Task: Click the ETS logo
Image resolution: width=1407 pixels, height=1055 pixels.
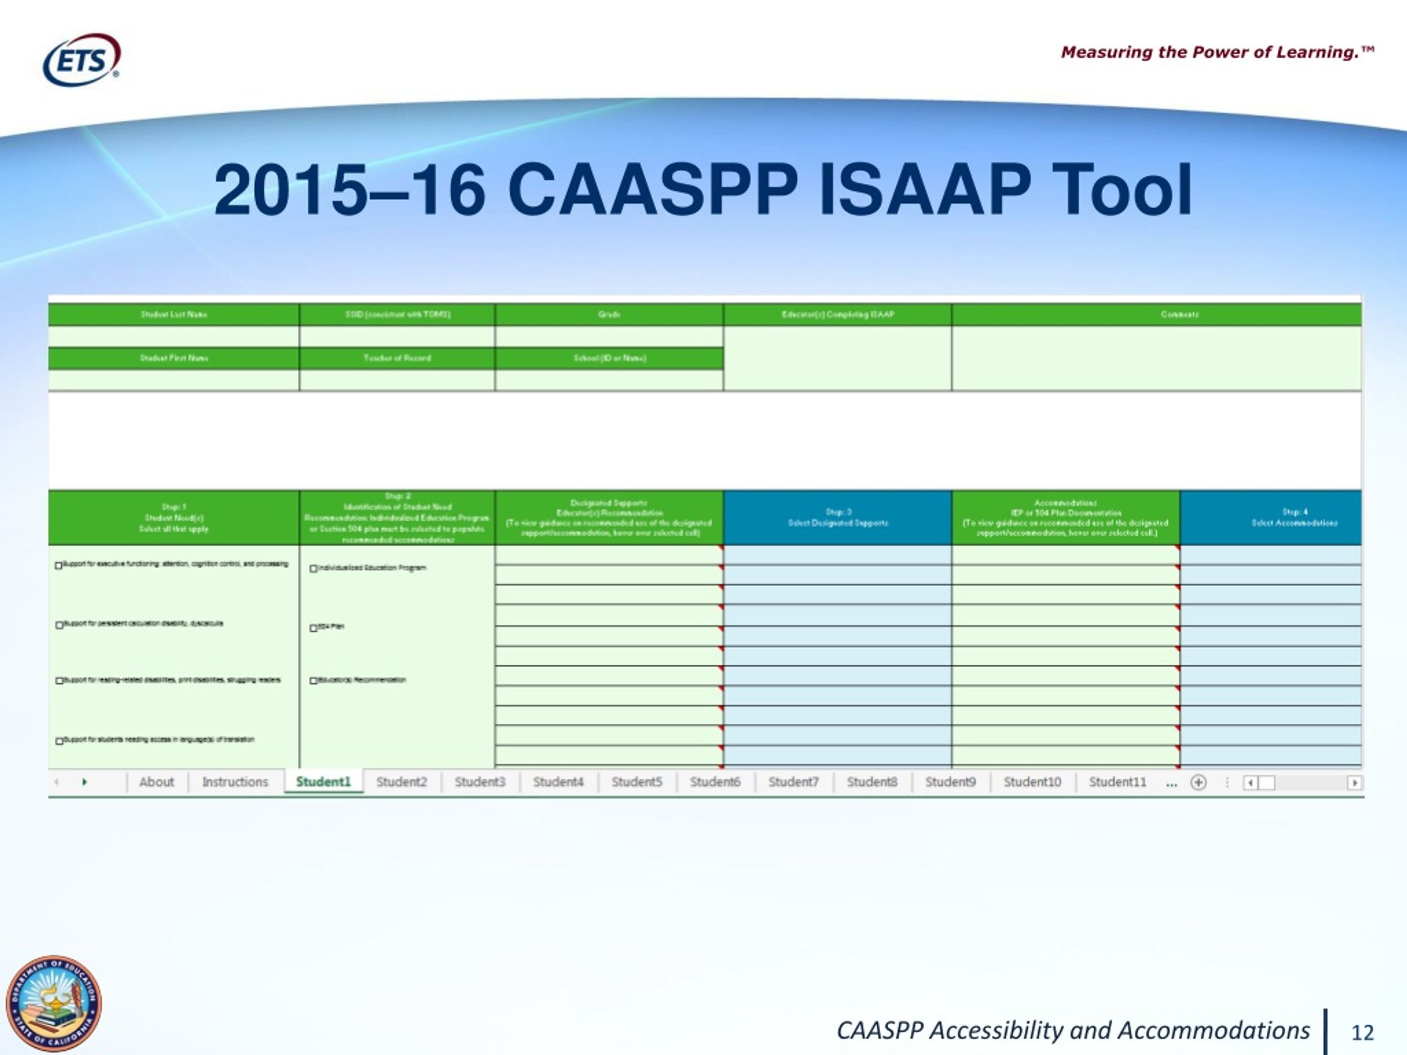Action: coord(81,60)
